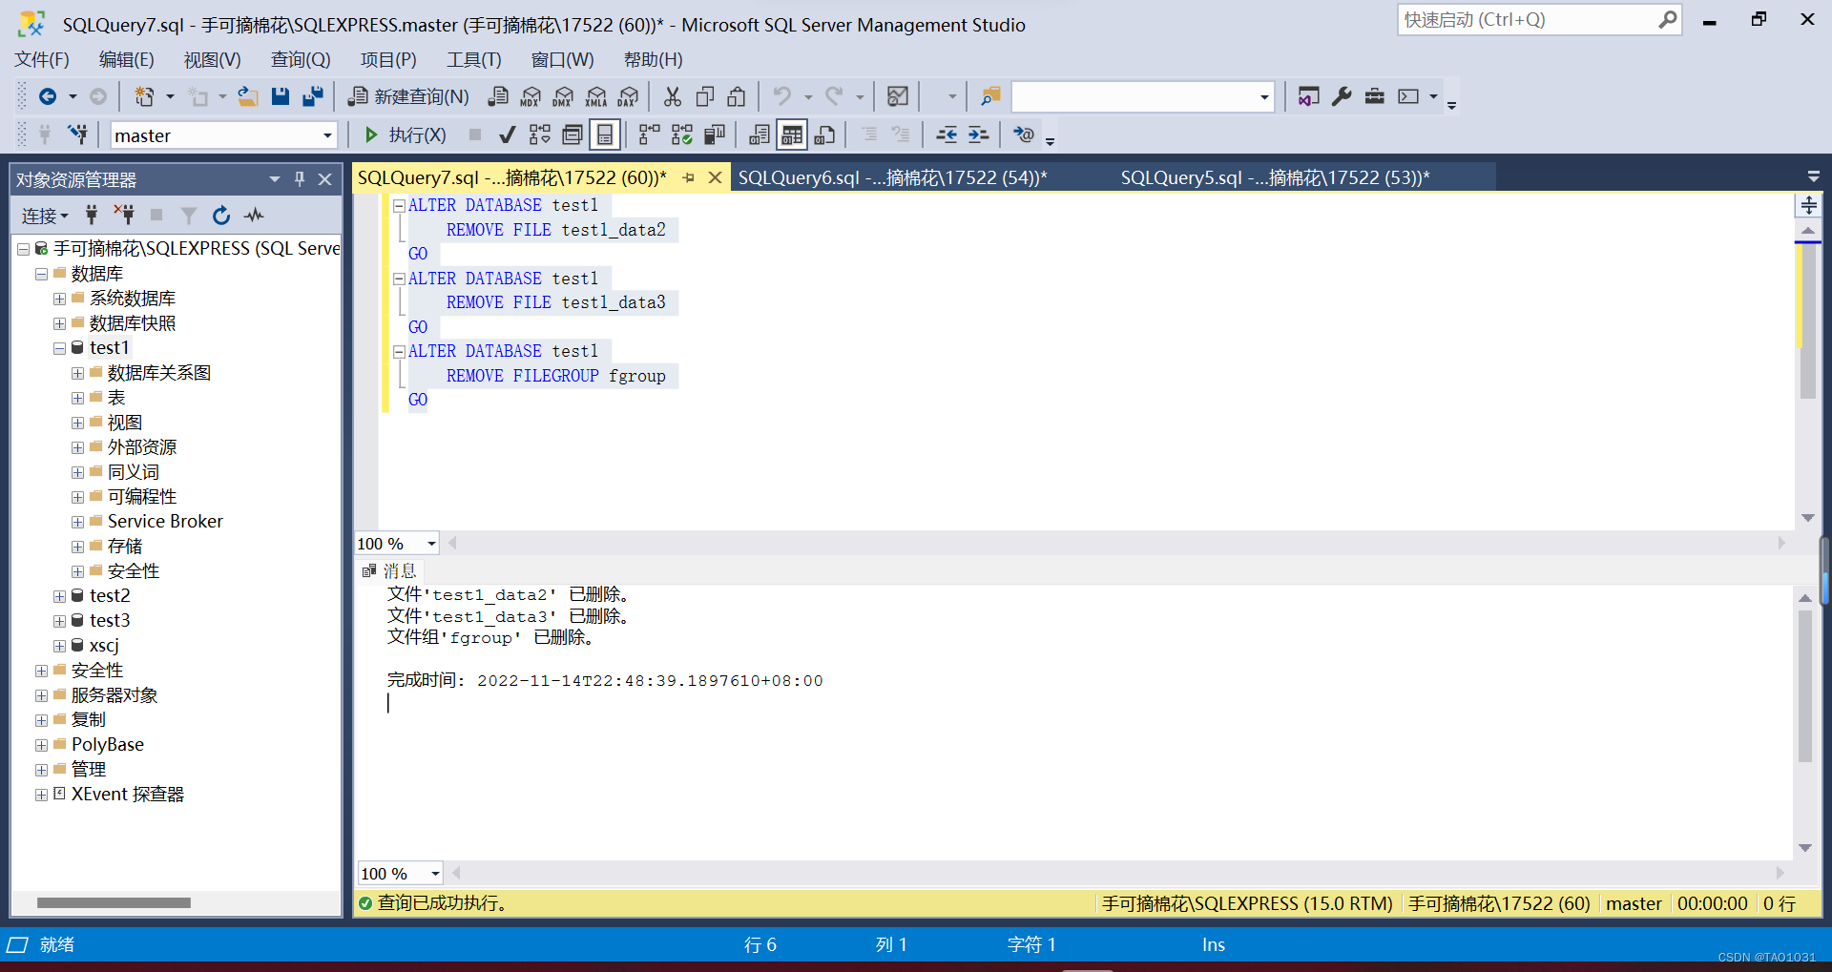
Task: Toggle results to file mode
Action: click(825, 134)
